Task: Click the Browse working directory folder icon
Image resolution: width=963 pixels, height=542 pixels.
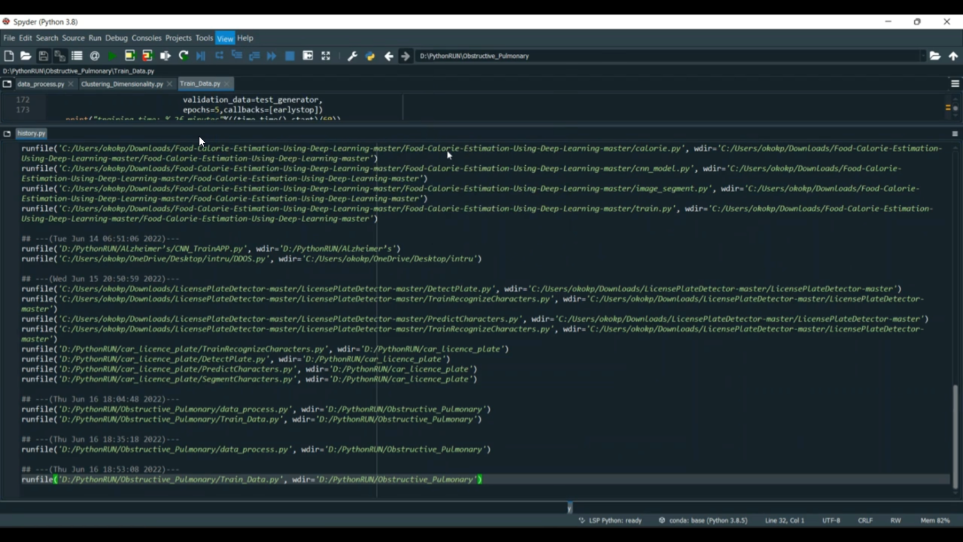Action: tap(935, 56)
